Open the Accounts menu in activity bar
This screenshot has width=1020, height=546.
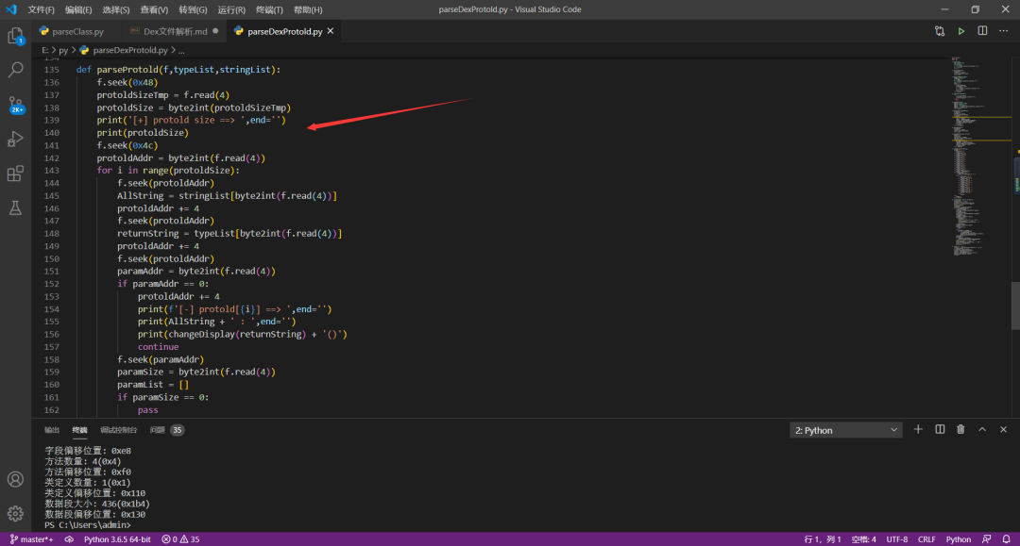[x=16, y=479]
